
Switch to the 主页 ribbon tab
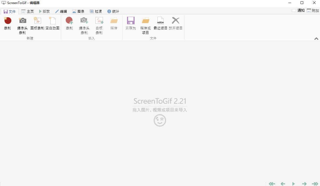point(28,11)
